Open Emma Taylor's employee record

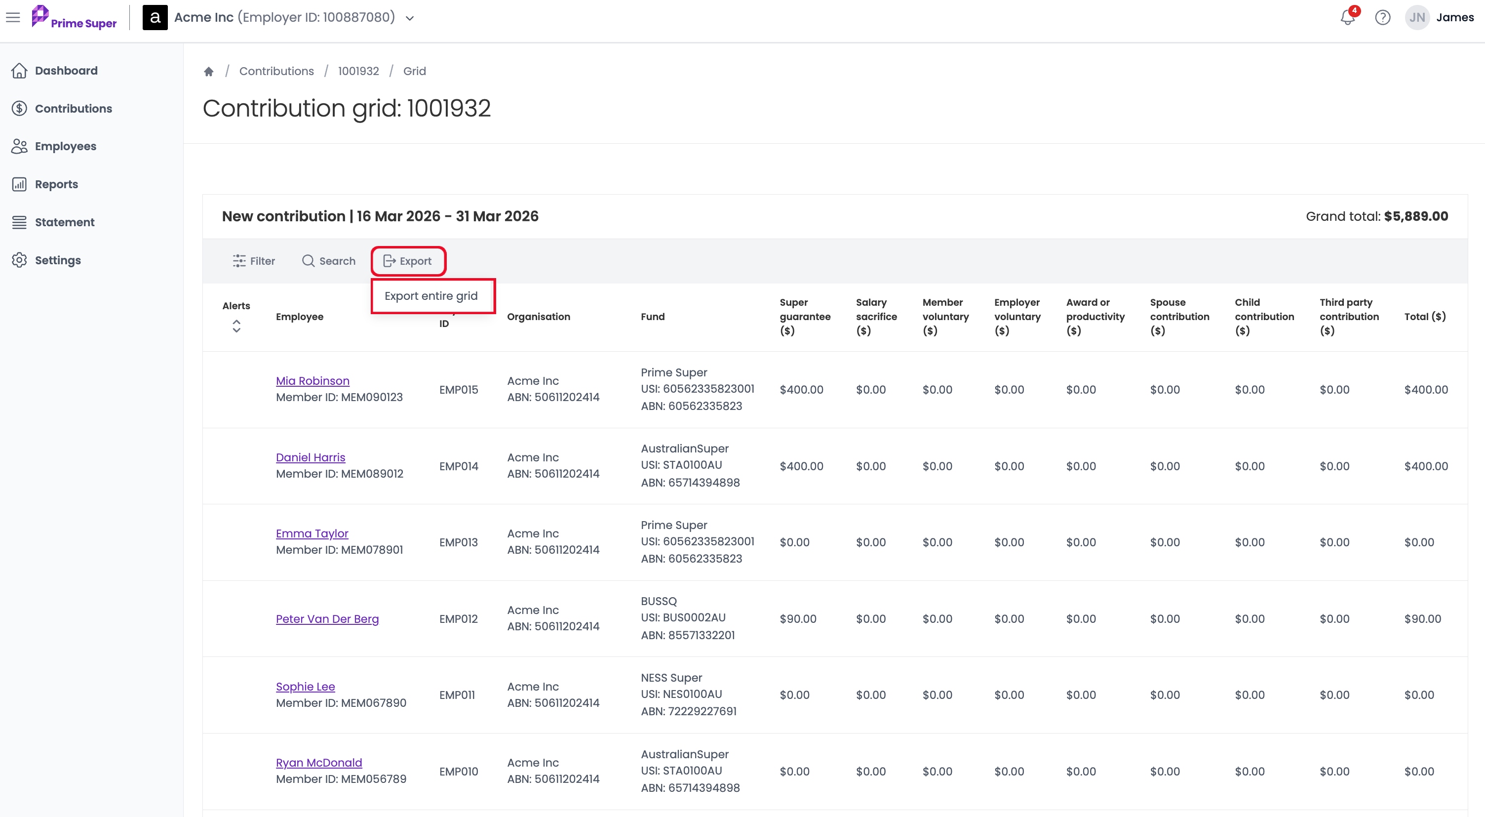pos(312,533)
